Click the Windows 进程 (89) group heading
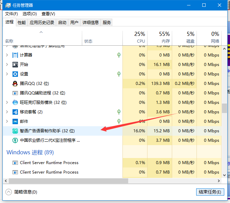The image size is (230, 203). (x=30, y=152)
